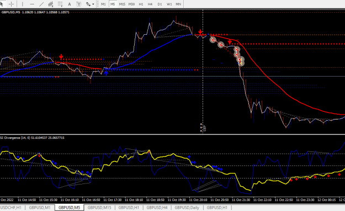Toggle the M5 timeframe button
This screenshot has width=345, height=211.
tap(113, 4)
